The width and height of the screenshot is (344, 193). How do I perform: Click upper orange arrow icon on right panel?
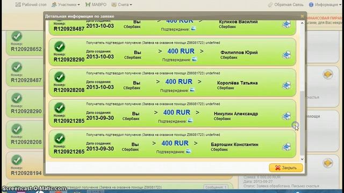328,75
